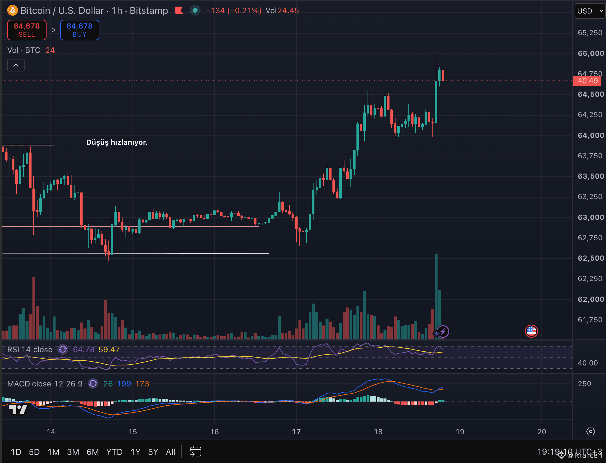
Task: Click the MACD indicator refresh icon
Action: (93, 383)
